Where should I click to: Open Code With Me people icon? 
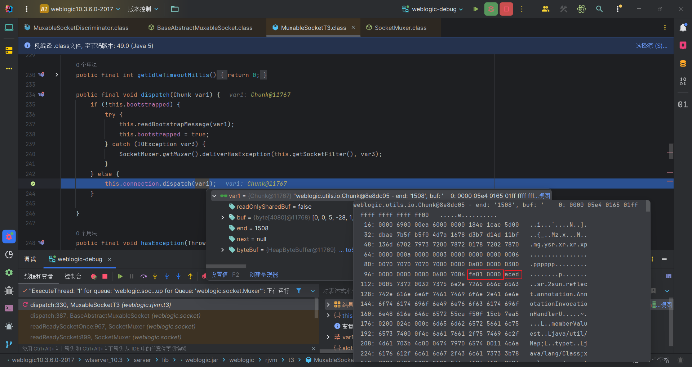click(x=545, y=9)
